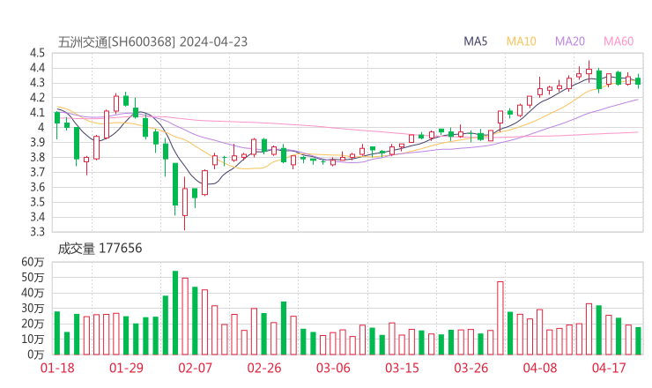Click the 成交量 177656 volume label
The width and height of the screenshot is (652, 388).
(100, 249)
